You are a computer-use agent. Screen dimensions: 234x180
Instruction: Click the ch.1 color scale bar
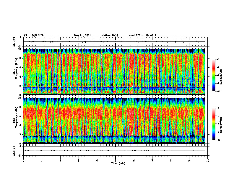(x=214, y=75)
